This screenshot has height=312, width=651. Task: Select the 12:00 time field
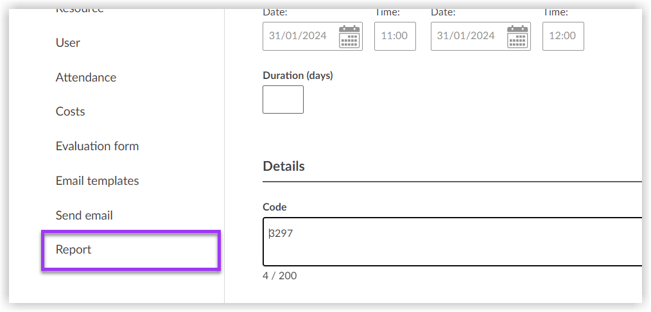[562, 36]
